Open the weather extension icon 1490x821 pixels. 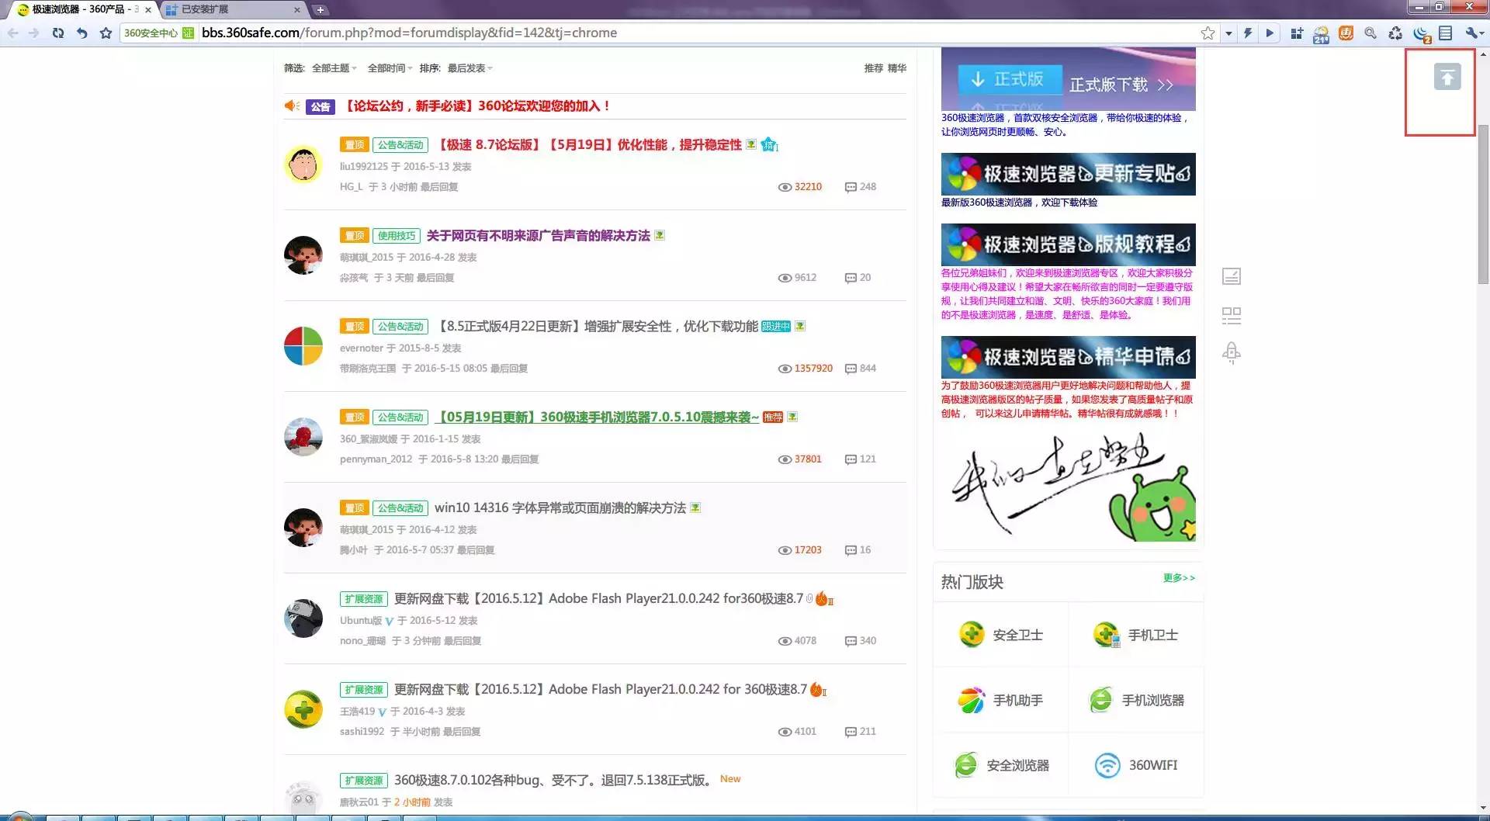pyautogui.click(x=1321, y=34)
